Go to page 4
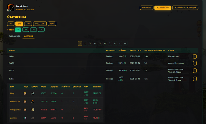The height and width of the screenshot is (124, 206). pos(95,43)
